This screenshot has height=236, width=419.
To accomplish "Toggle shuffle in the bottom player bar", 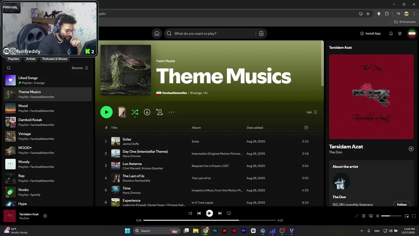I will click(190, 213).
